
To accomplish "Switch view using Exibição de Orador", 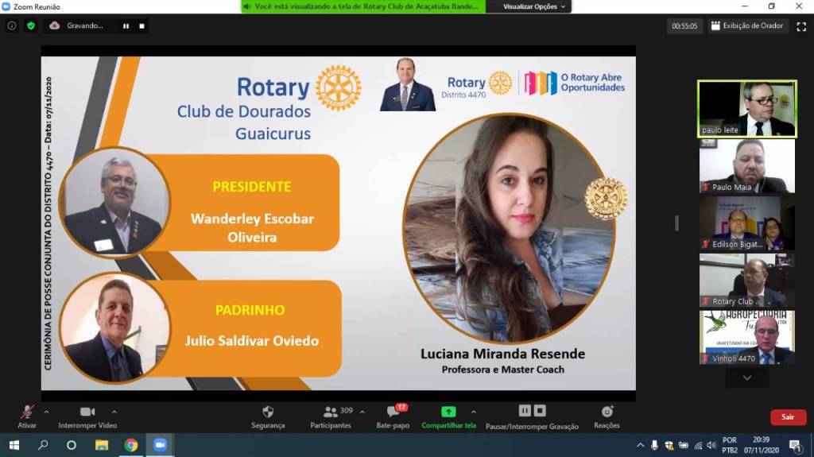I will click(x=747, y=25).
